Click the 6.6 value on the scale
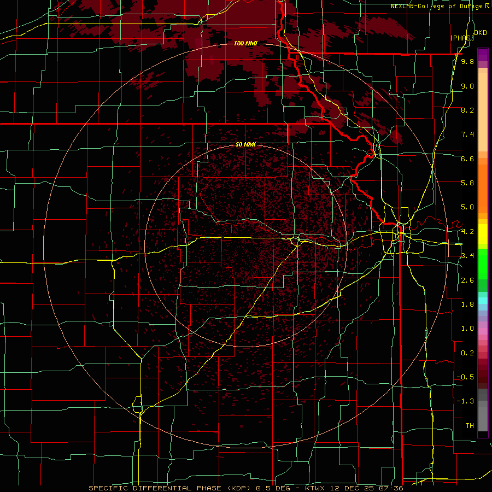 [x=467, y=159]
